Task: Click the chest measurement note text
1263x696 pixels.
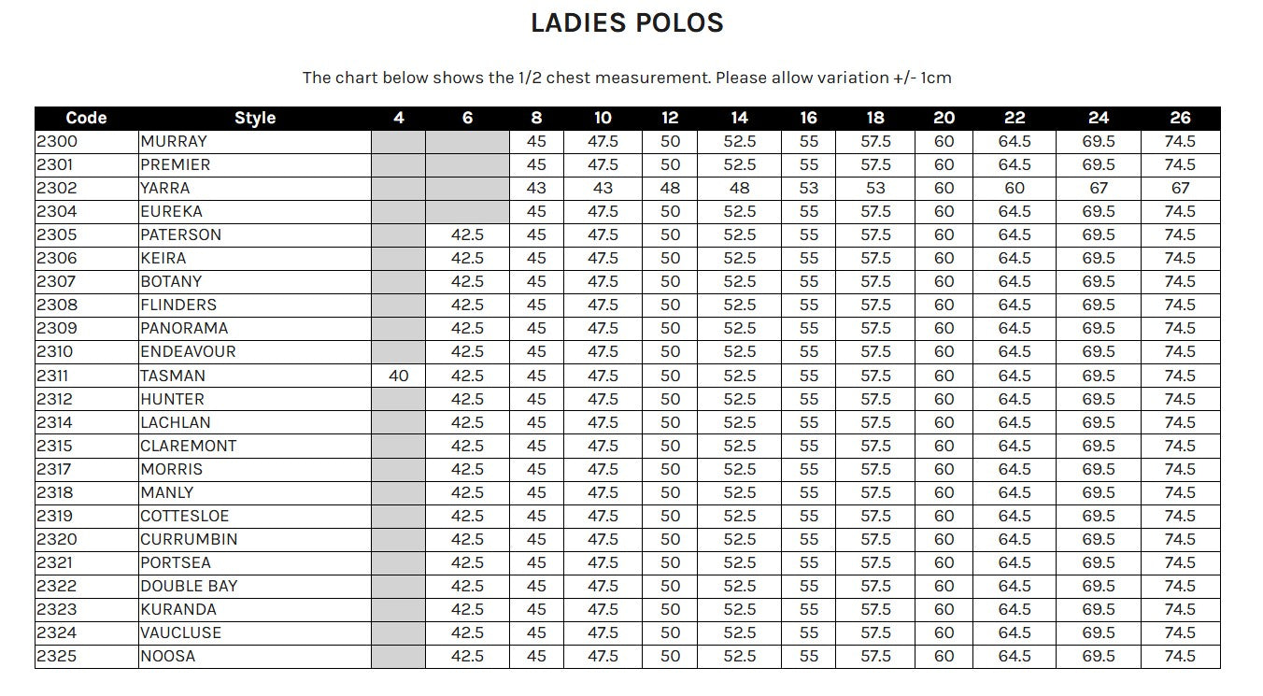Action: [x=627, y=78]
